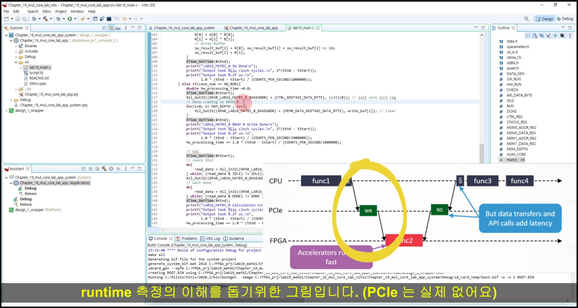Viewport: 578px width, 308px height.
Task: Switch to the Debug perspective
Action: tap(565, 19)
